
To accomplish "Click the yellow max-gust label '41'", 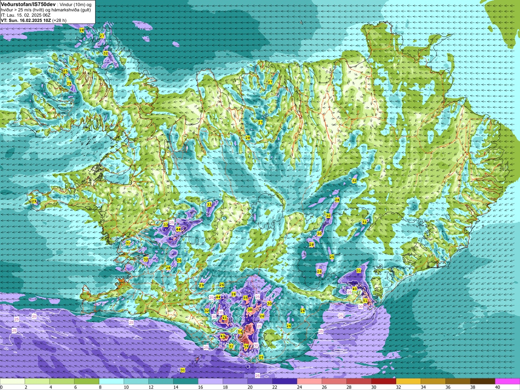I will click(225, 318).
